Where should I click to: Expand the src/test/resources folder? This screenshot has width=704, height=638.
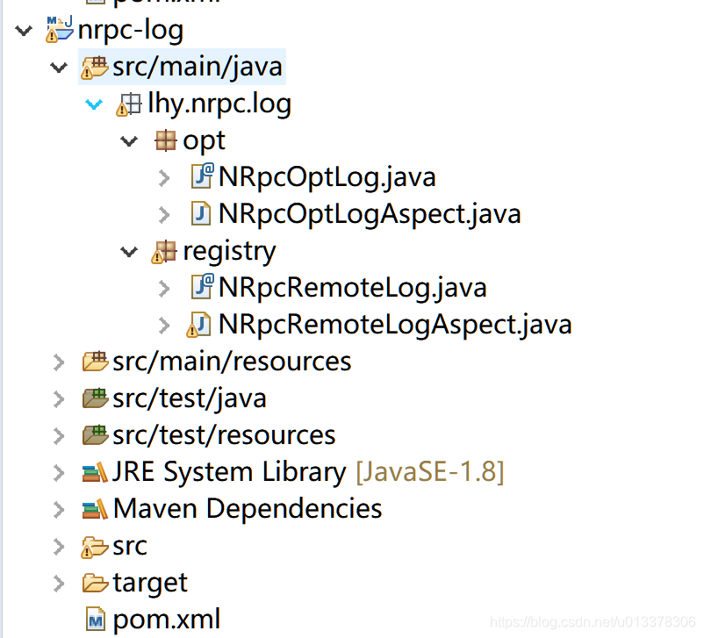58,436
